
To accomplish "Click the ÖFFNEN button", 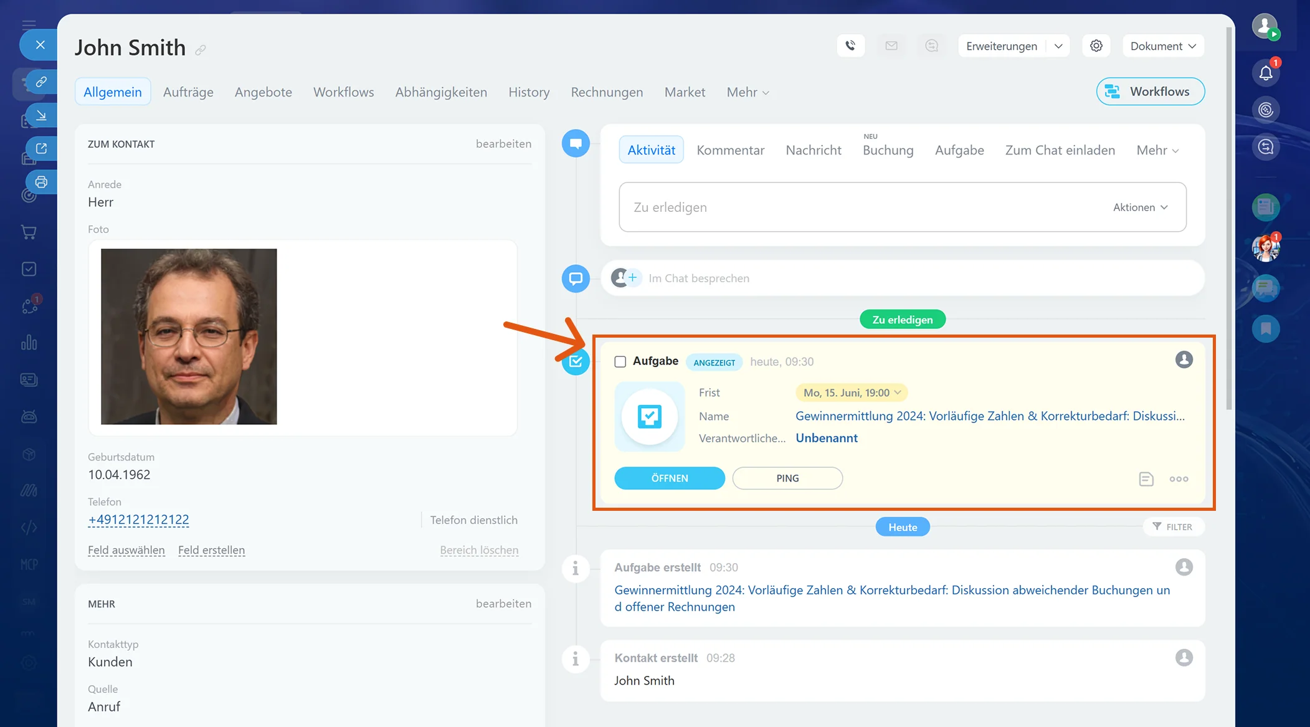I will [x=670, y=478].
